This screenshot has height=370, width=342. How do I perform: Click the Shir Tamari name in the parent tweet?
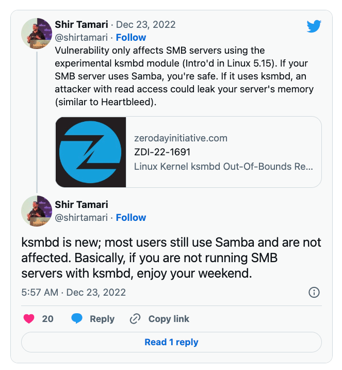tap(82, 24)
